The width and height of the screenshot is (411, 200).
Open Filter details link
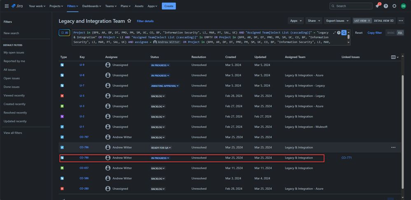coord(145,21)
